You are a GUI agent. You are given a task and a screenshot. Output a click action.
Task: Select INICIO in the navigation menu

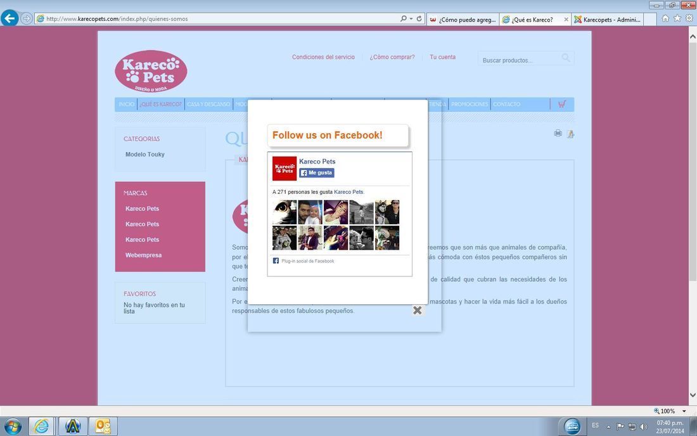(x=126, y=105)
